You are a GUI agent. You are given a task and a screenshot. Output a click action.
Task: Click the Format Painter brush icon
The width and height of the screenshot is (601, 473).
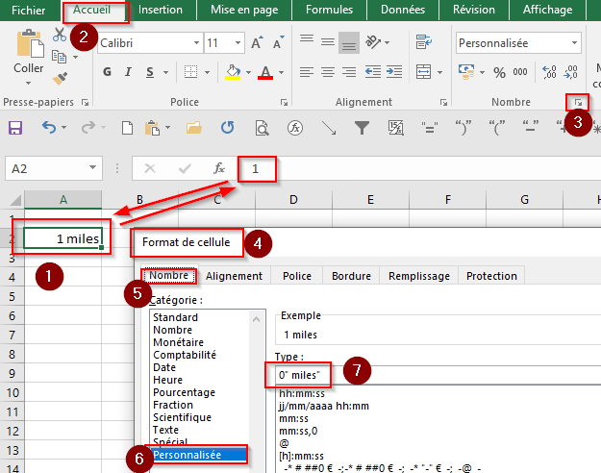pos(60,79)
